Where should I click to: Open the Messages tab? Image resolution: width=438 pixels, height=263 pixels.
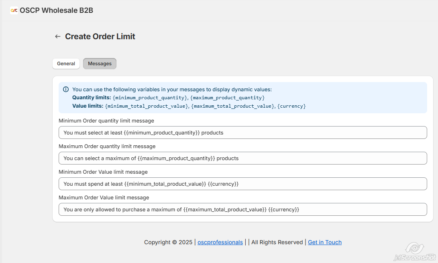(x=100, y=63)
